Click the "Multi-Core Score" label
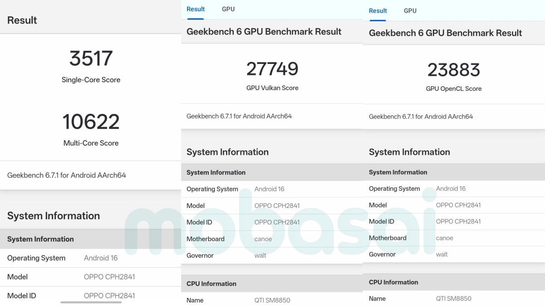 click(91, 143)
